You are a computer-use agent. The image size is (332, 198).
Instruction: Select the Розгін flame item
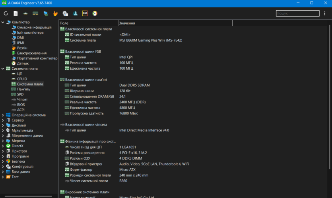click(x=22, y=48)
